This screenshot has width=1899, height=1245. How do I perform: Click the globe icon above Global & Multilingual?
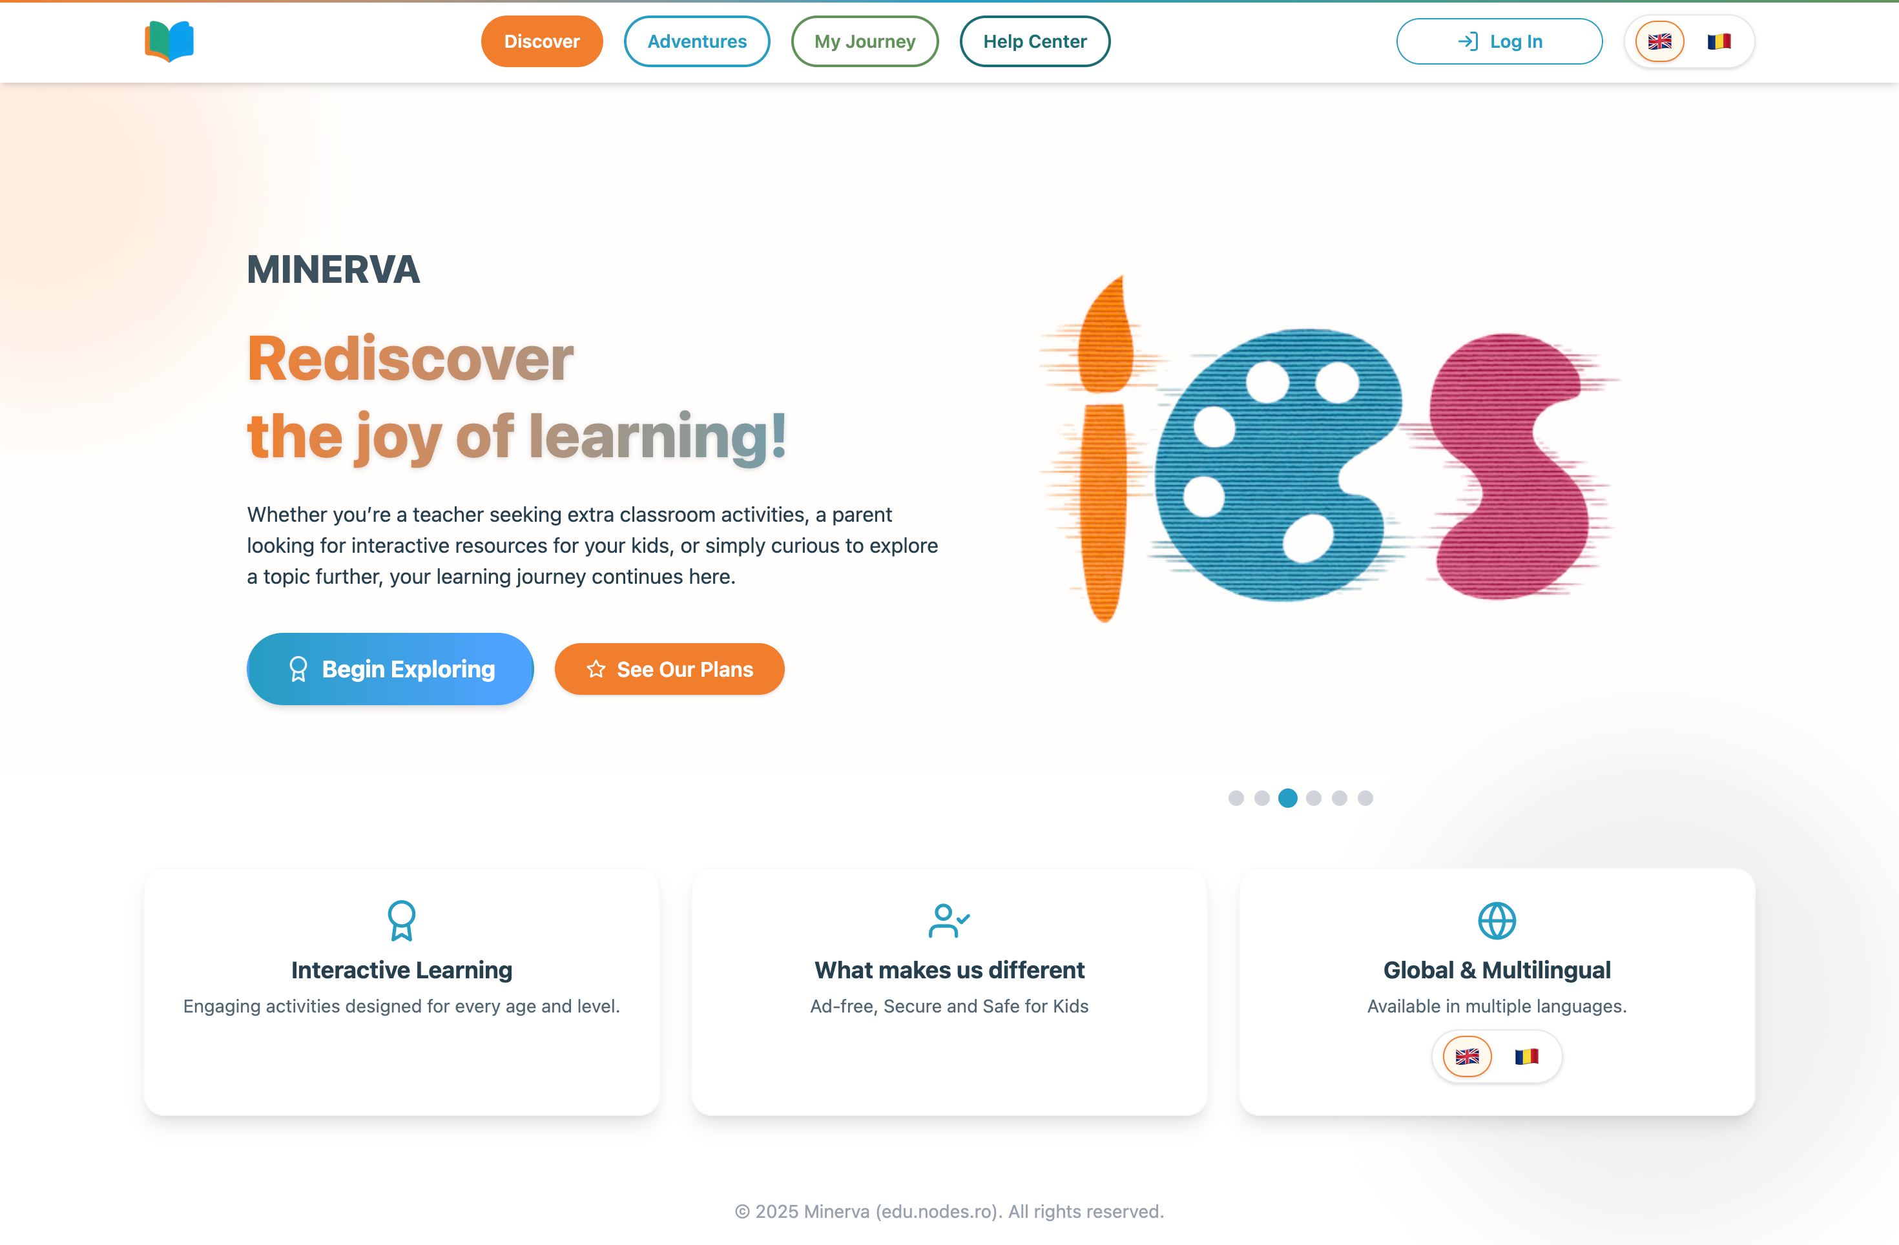click(1496, 920)
